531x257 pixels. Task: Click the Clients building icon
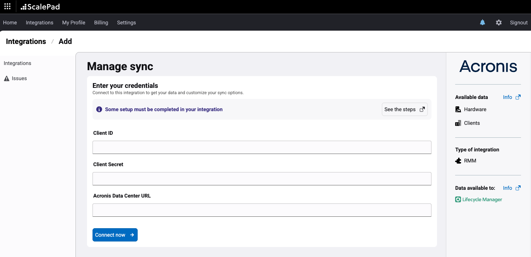(458, 123)
